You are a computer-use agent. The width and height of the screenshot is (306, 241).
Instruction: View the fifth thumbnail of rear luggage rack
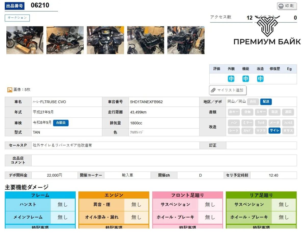point(186,40)
